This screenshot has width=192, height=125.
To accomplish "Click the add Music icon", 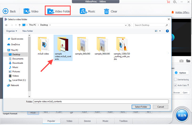I will [x=83, y=11].
